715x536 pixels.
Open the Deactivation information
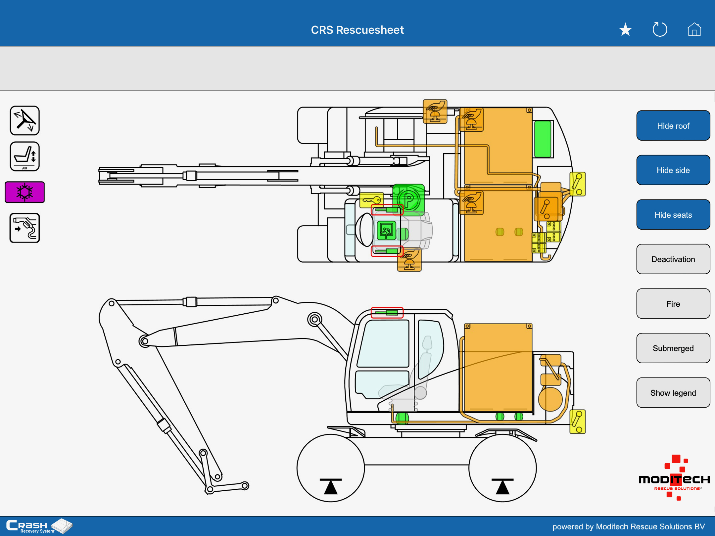(x=673, y=259)
